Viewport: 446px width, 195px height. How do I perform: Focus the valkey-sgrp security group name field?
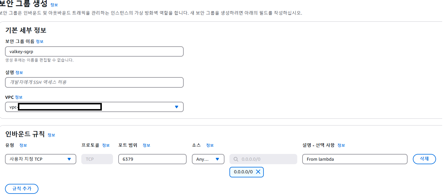pyautogui.click(x=94, y=51)
